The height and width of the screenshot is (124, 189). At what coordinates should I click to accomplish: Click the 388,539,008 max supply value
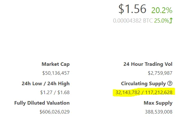[159, 112]
